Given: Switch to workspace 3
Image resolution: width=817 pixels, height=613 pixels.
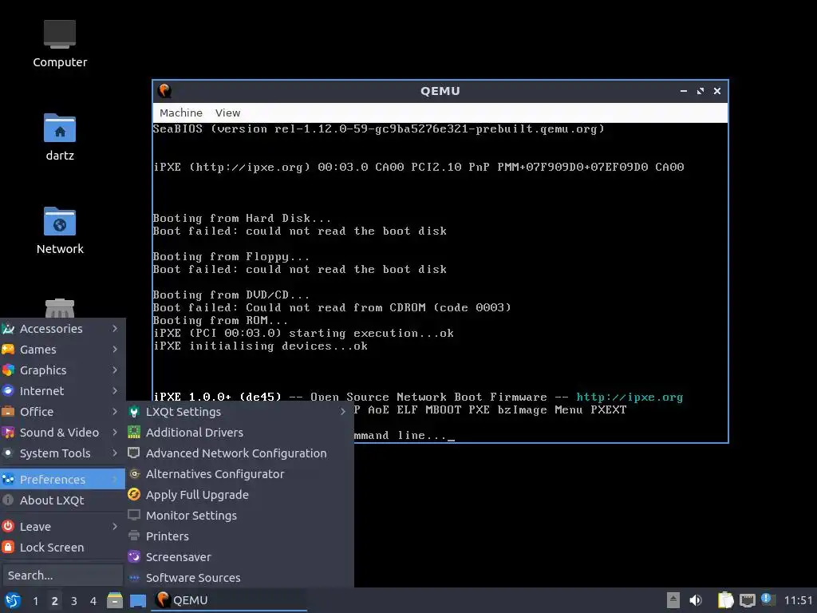Looking at the screenshot, I should pyautogui.click(x=73, y=601).
